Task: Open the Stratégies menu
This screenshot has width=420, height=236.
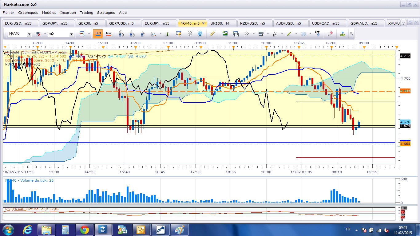Action: [106, 13]
